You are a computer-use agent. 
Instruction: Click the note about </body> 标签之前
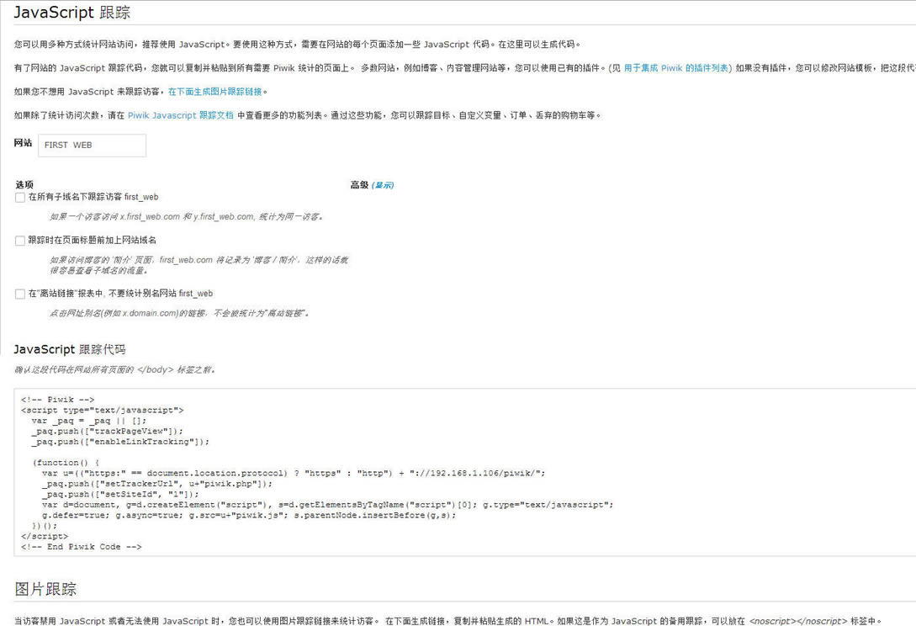click(x=114, y=370)
